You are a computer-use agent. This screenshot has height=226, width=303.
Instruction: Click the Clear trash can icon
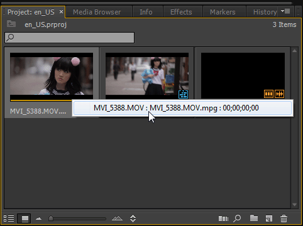[284, 218]
